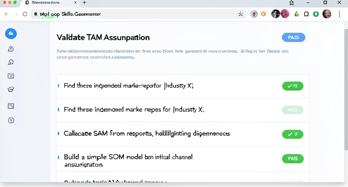
Task: Open the user profile avatar in toolbar
Action: (x=327, y=14)
